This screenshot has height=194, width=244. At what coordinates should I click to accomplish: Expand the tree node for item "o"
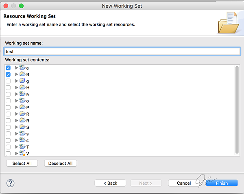point(17,100)
